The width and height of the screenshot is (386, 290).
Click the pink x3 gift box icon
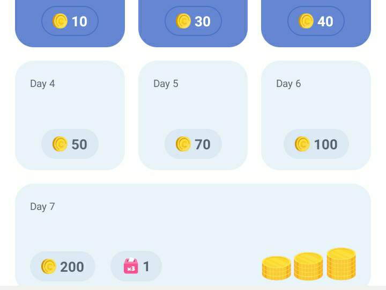tap(131, 266)
